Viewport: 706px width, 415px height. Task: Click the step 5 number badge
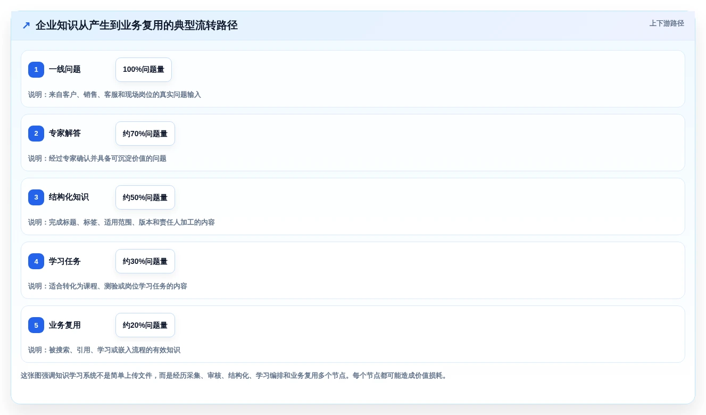coord(36,325)
